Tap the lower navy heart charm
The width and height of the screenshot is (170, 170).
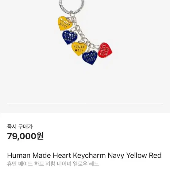90,58
